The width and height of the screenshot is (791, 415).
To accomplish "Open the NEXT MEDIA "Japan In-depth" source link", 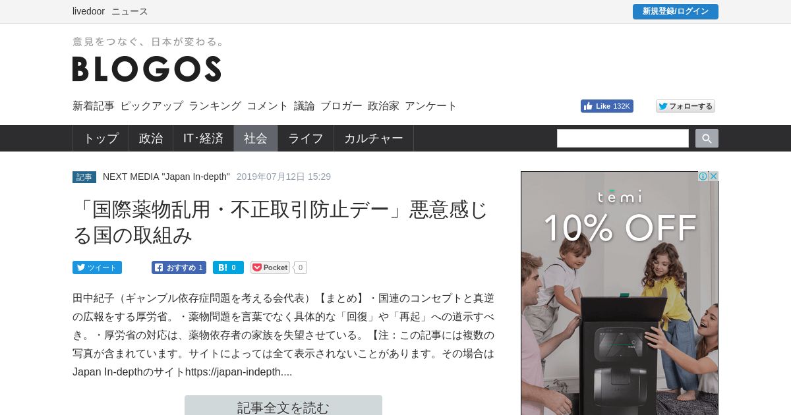I will coord(166,177).
